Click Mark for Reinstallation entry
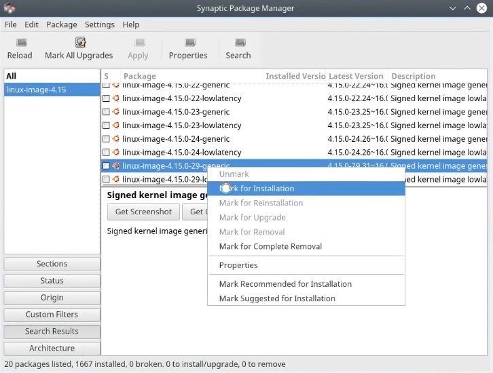This screenshot has height=373, width=493. (306, 203)
